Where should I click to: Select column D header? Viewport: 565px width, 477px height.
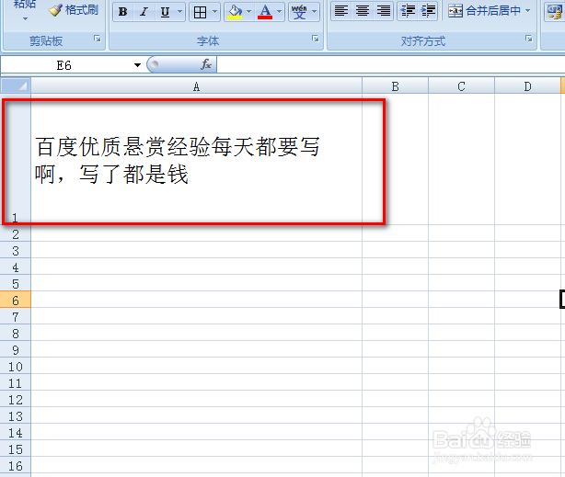pos(527,86)
